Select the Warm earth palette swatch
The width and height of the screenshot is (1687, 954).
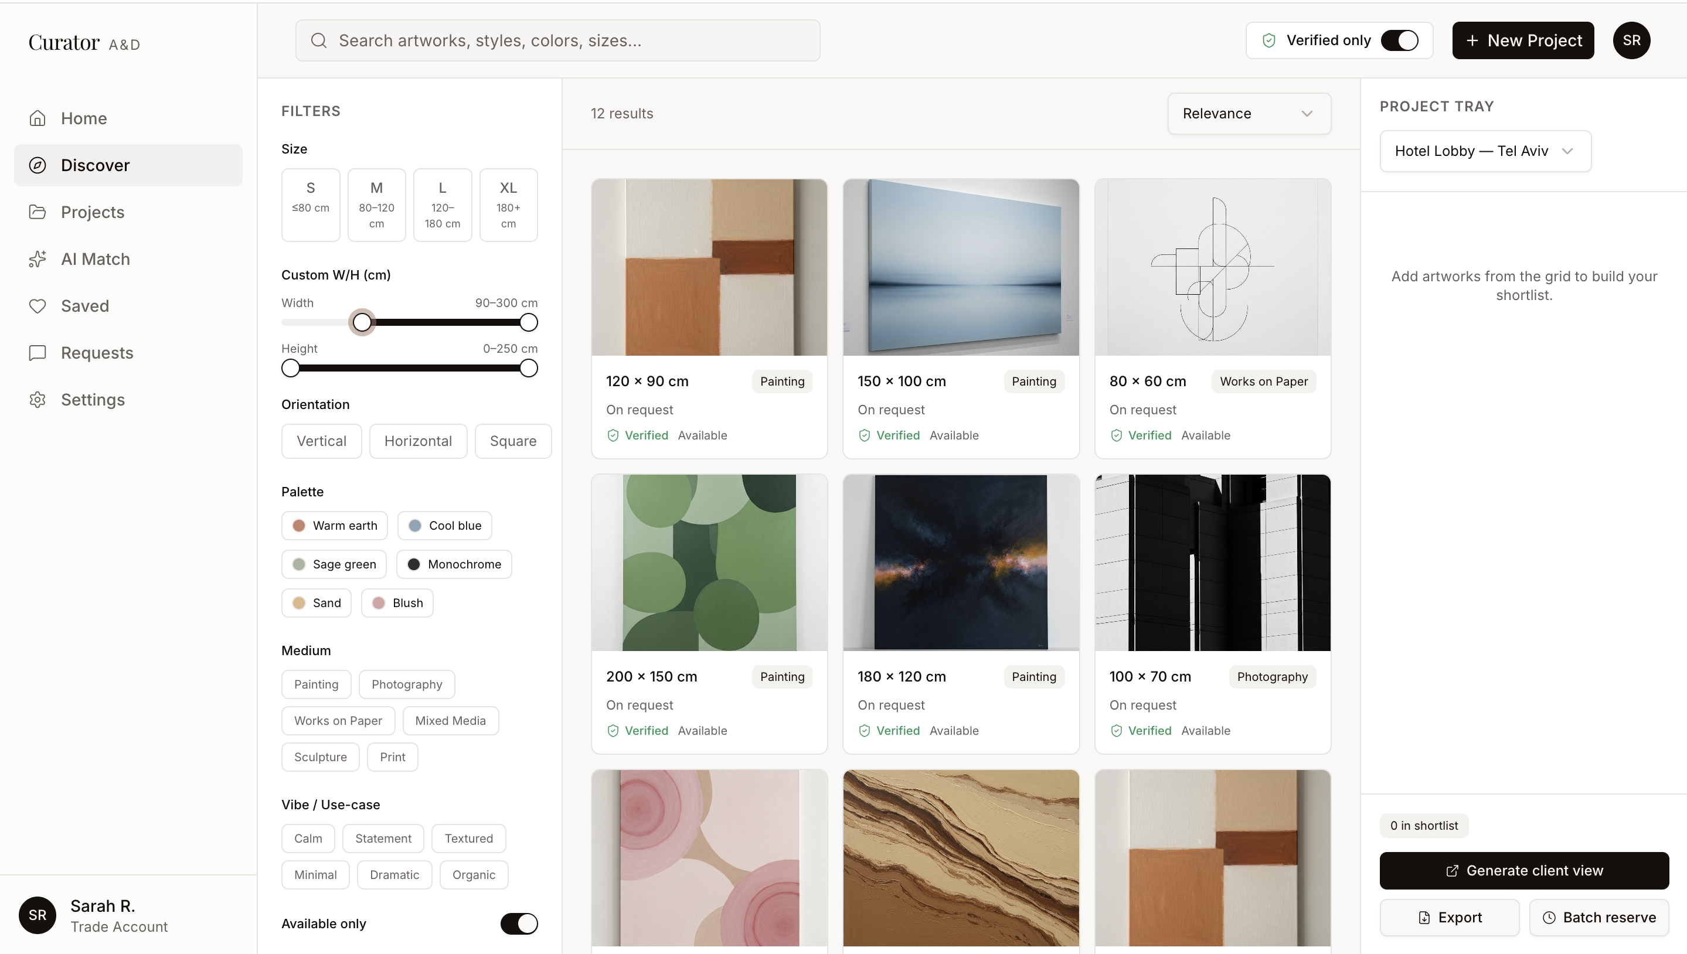tap(334, 526)
